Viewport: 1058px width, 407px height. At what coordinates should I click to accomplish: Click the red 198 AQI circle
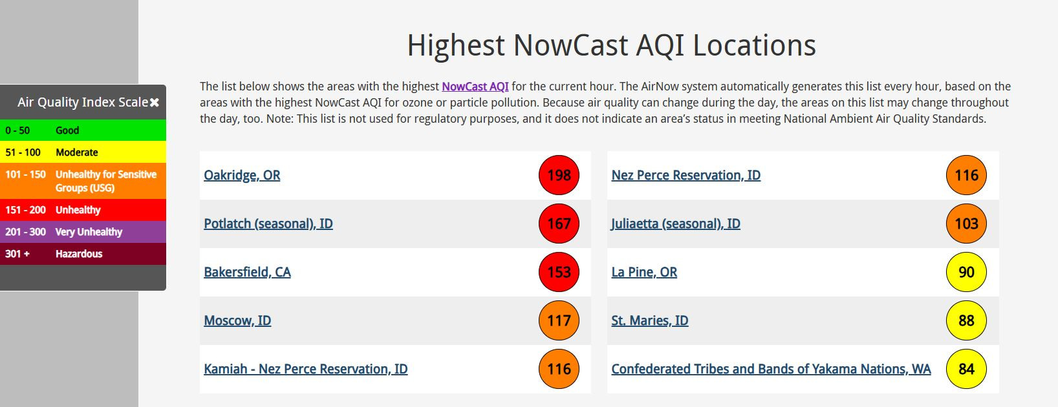(559, 175)
